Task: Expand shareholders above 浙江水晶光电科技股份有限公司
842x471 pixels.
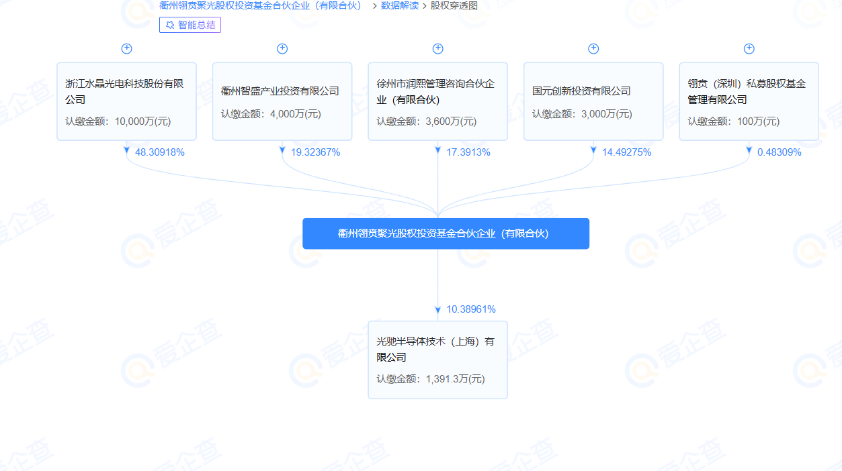Action: coord(126,49)
